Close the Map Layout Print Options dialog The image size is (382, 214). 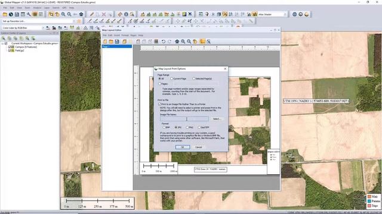[225, 69]
